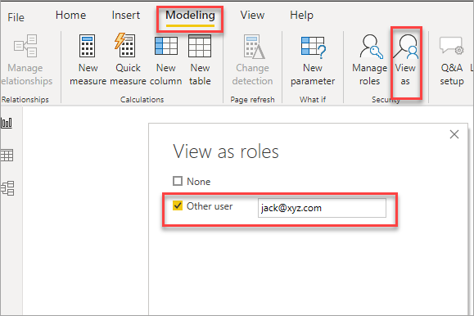Open Q&A setup
This screenshot has height=316, width=474.
click(x=452, y=60)
